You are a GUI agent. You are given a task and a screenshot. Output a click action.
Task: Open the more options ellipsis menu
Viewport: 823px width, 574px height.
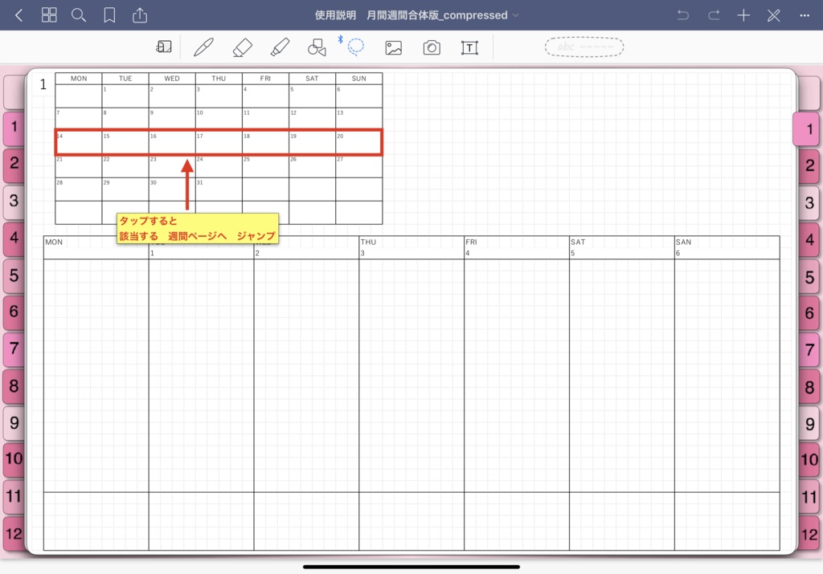pyautogui.click(x=805, y=15)
